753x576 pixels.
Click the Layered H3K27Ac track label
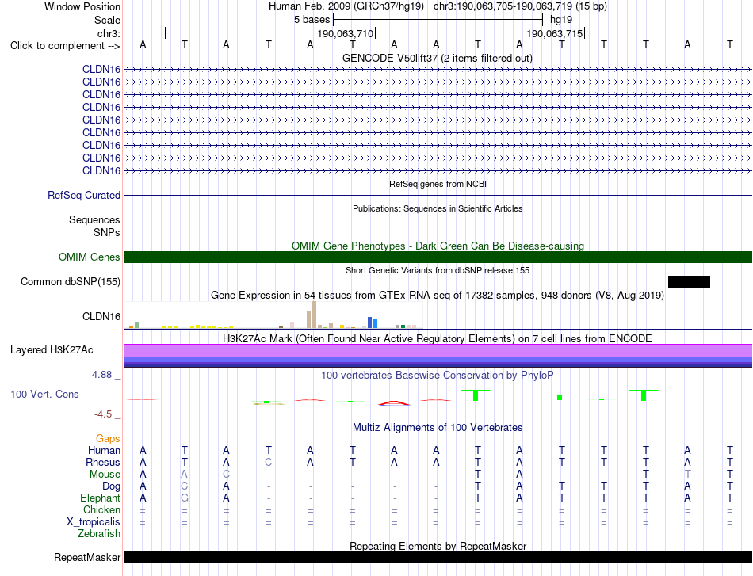(x=52, y=350)
